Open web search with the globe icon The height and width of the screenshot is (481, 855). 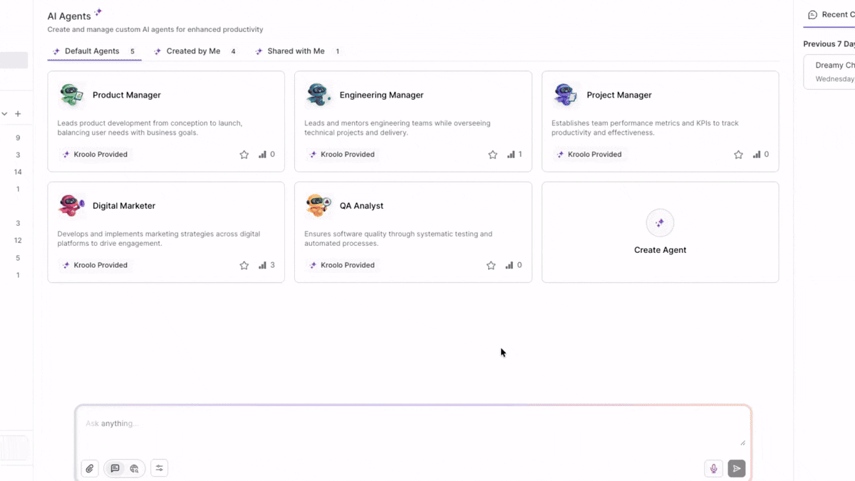(135, 468)
